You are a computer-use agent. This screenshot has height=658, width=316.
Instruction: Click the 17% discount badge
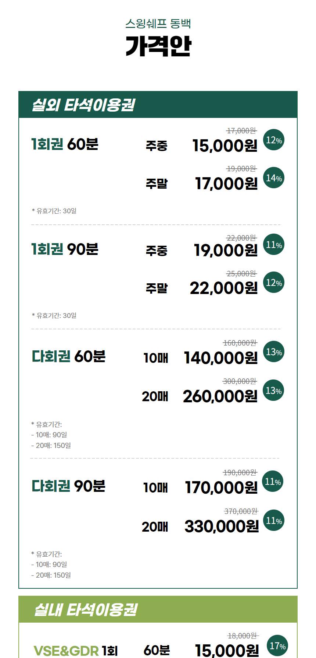coord(277,646)
